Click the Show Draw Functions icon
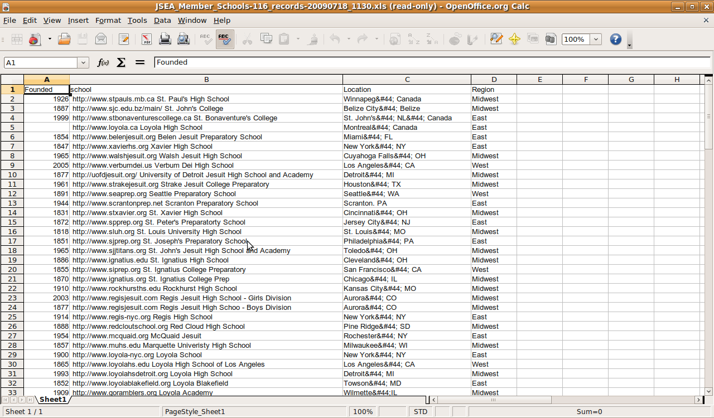 (x=473, y=39)
